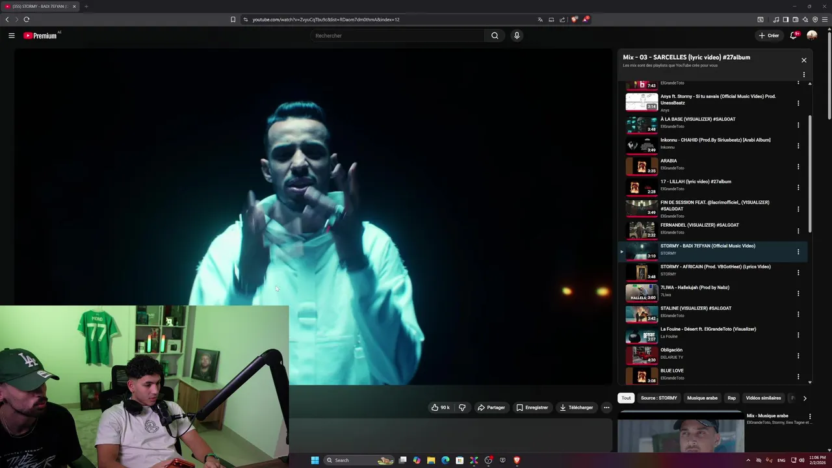Open Brave Rewards triangle icon
The height and width of the screenshot is (468, 832).
[x=585, y=19]
